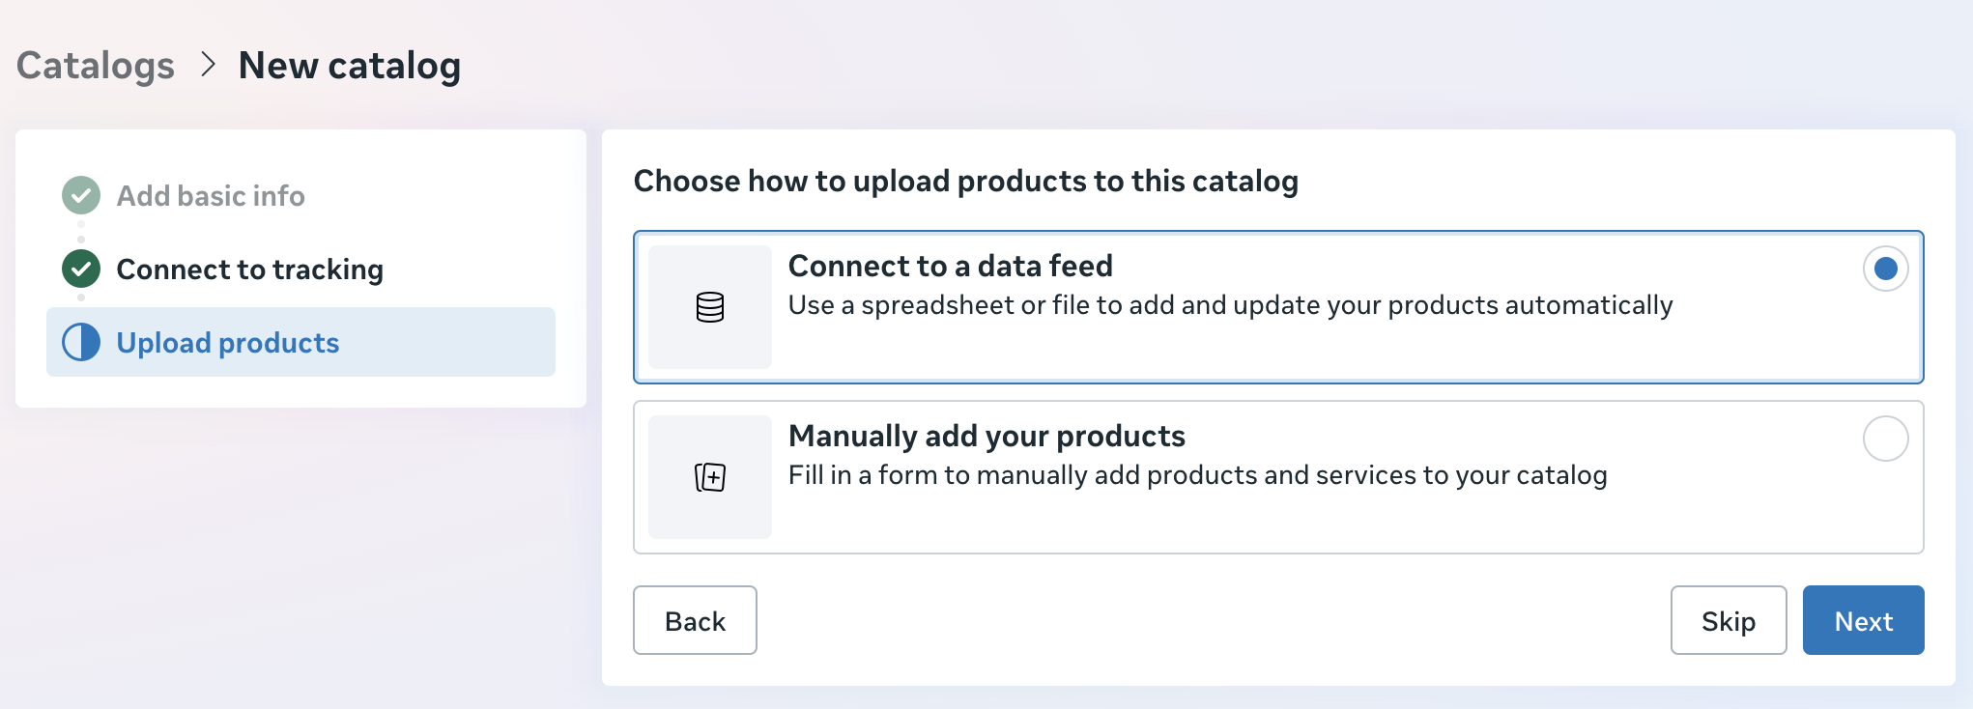Click the spreadsheet or file description text
Screen dimensions: 1973x709
(1230, 305)
